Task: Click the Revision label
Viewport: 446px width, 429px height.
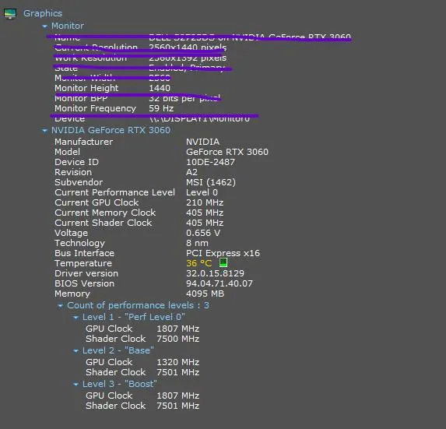Action: [x=73, y=172]
